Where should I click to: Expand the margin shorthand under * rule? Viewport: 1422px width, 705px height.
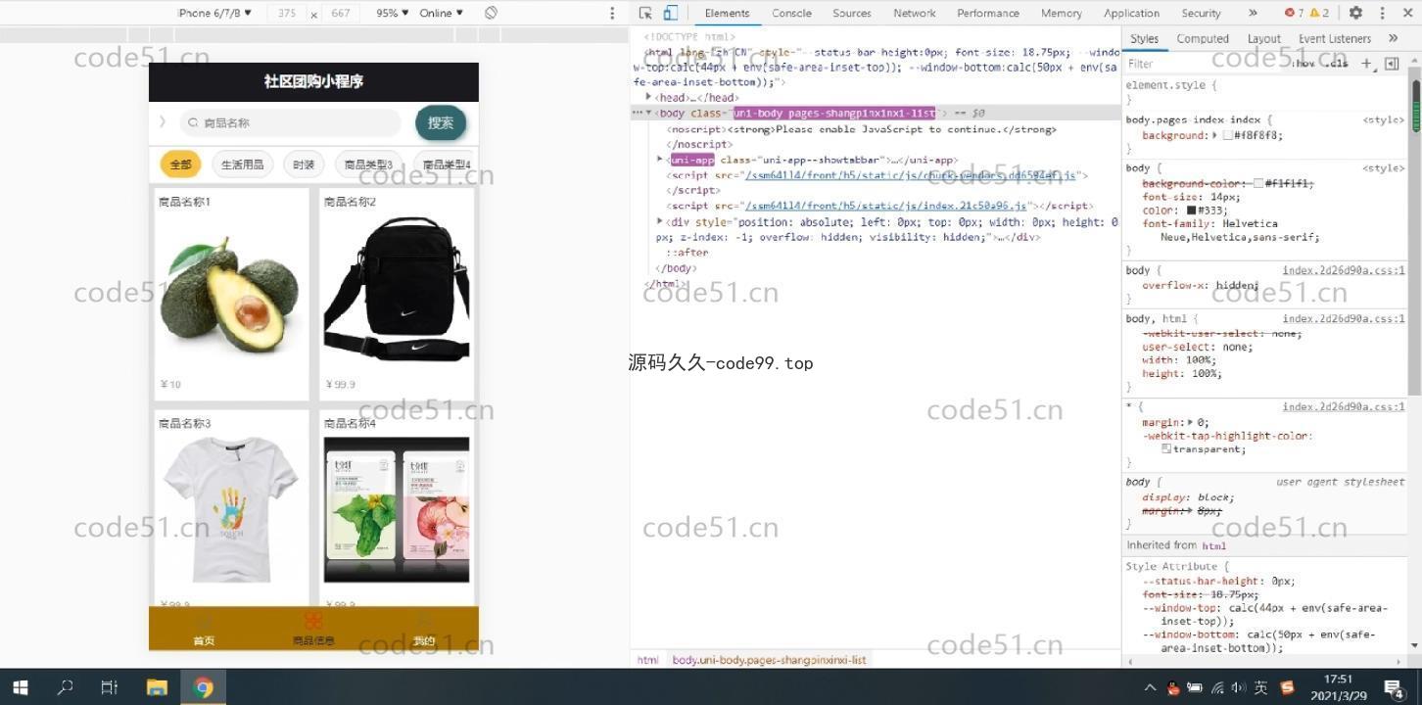coord(1192,422)
